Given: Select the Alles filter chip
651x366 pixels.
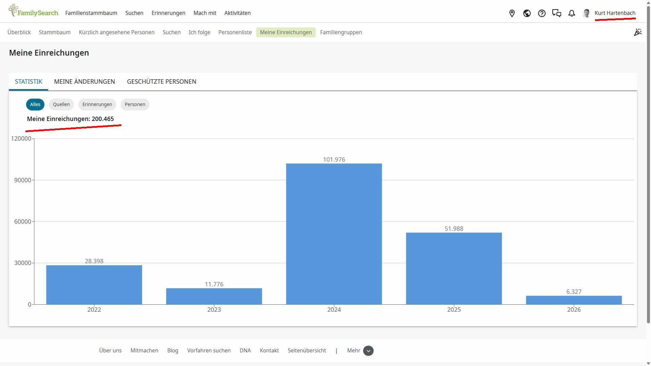Looking at the screenshot, I should (x=35, y=104).
